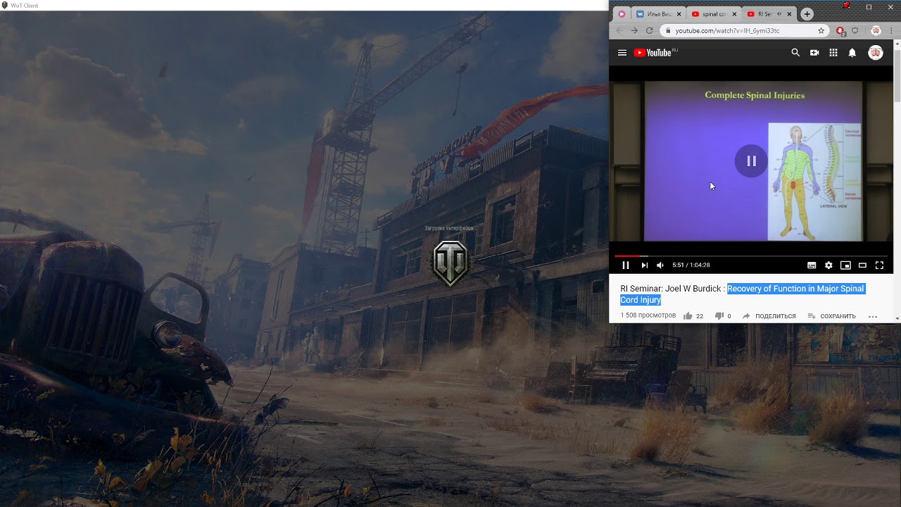The image size is (901, 507).
Task: Open video player settings gear
Action: click(828, 265)
